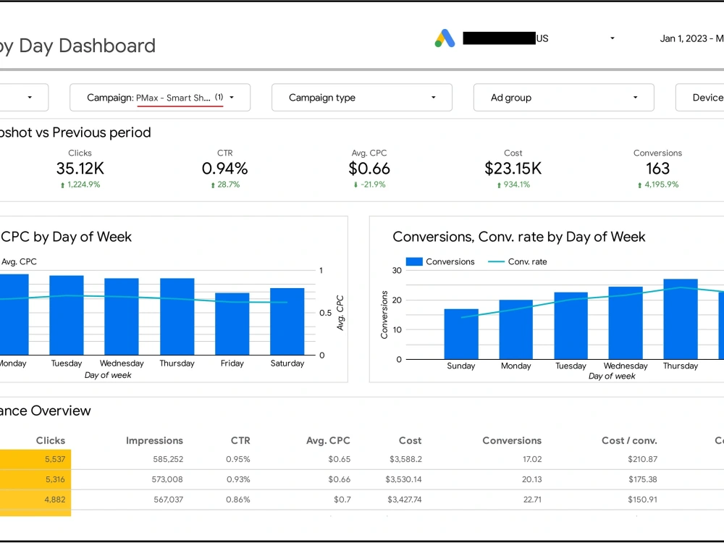Click the 20.13 conversions cell
This screenshot has width=724, height=543.
coord(532,480)
